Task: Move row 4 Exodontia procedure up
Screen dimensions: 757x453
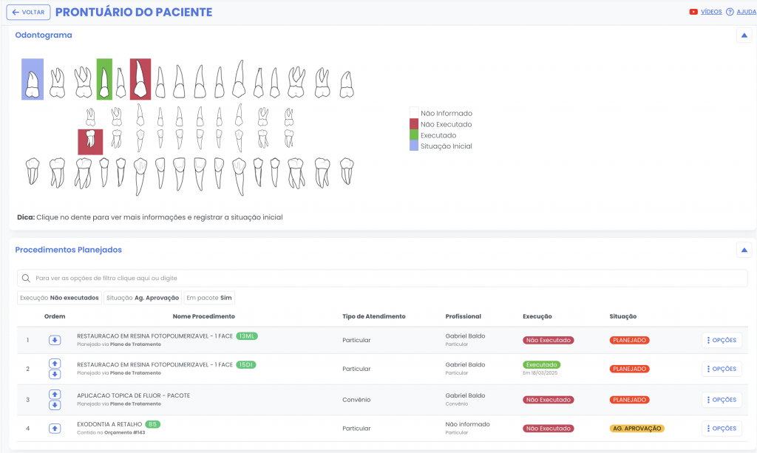Action: (55, 429)
